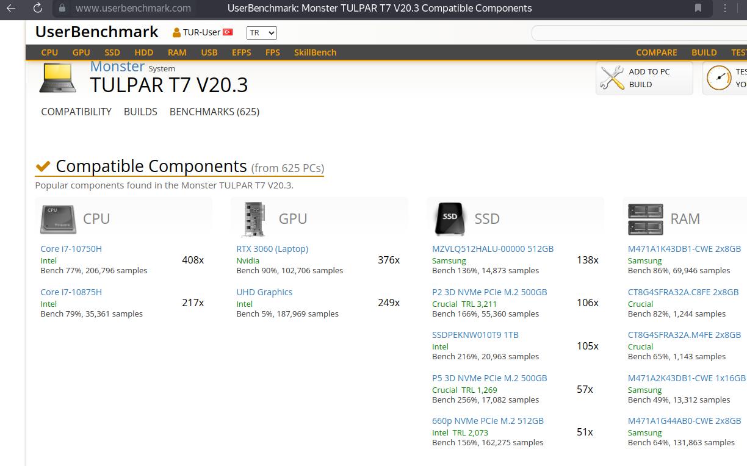The height and width of the screenshot is (466, 747).
Task: Click the orange checkmark beside Compatible Components
Action: coord(43,167)
